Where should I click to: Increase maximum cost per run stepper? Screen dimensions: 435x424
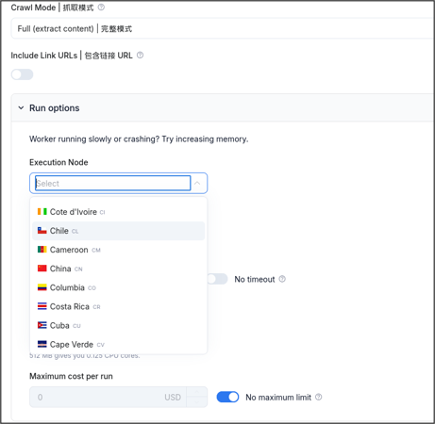tap(197, 392)
